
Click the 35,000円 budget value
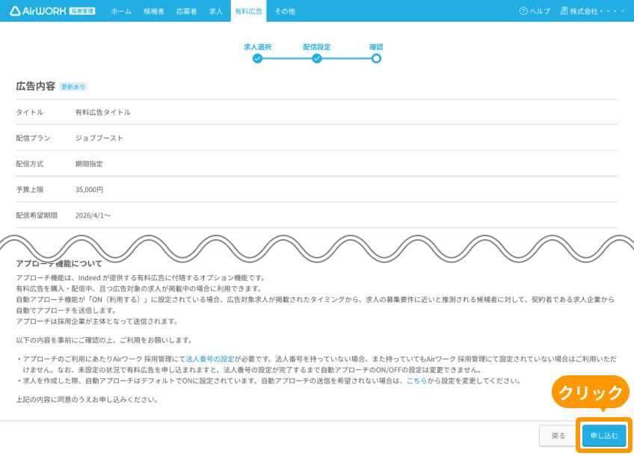tap(90, 190)
